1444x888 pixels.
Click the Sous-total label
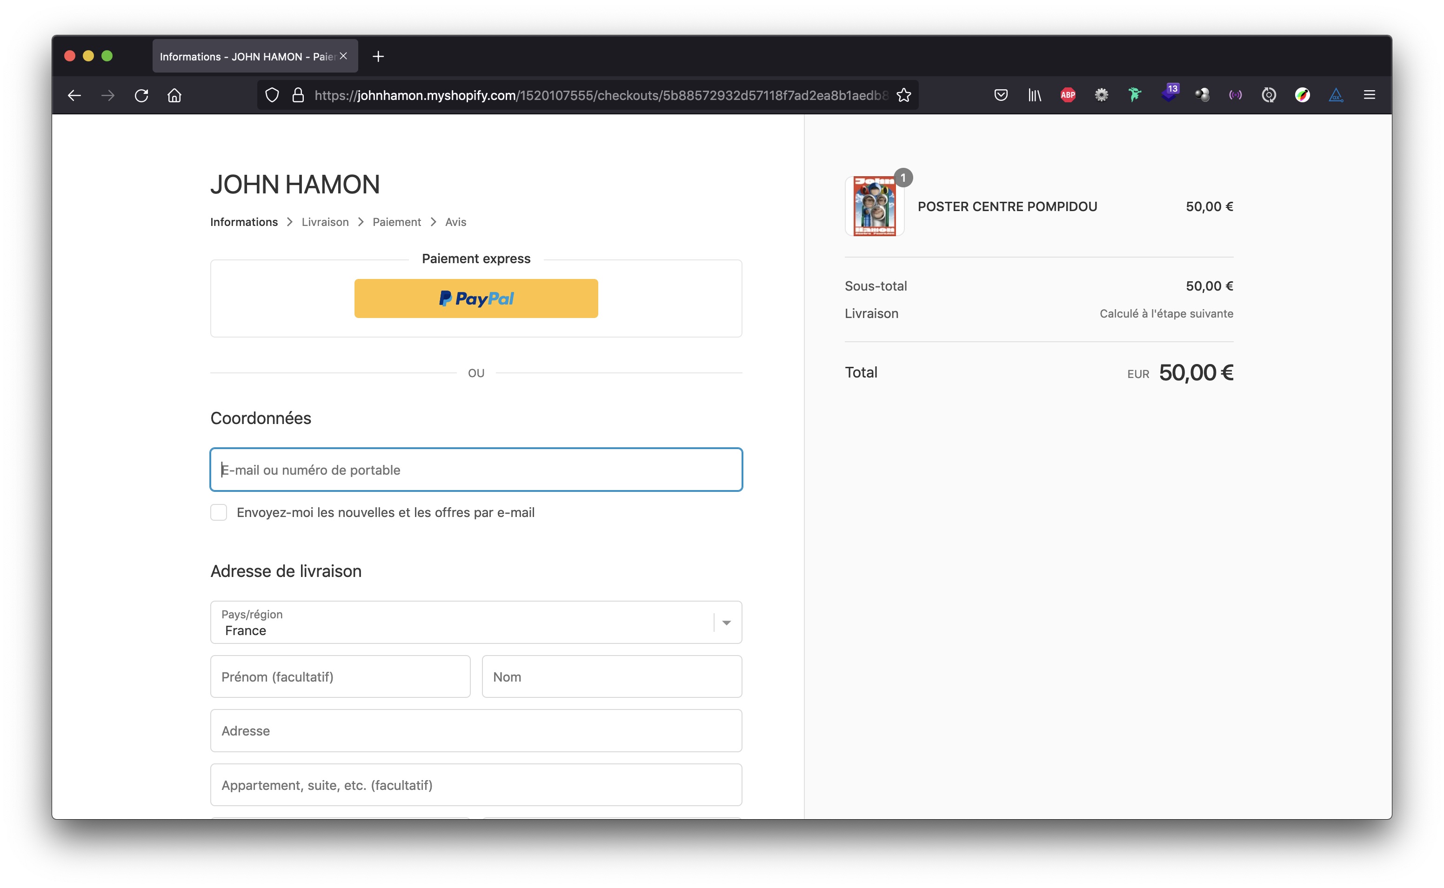(876, 286)
